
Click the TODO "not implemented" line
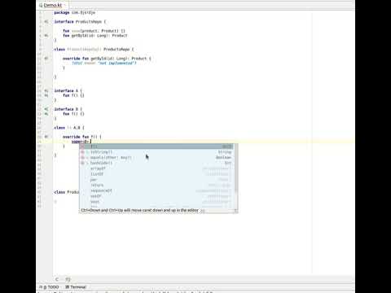[x=103, y=63]
